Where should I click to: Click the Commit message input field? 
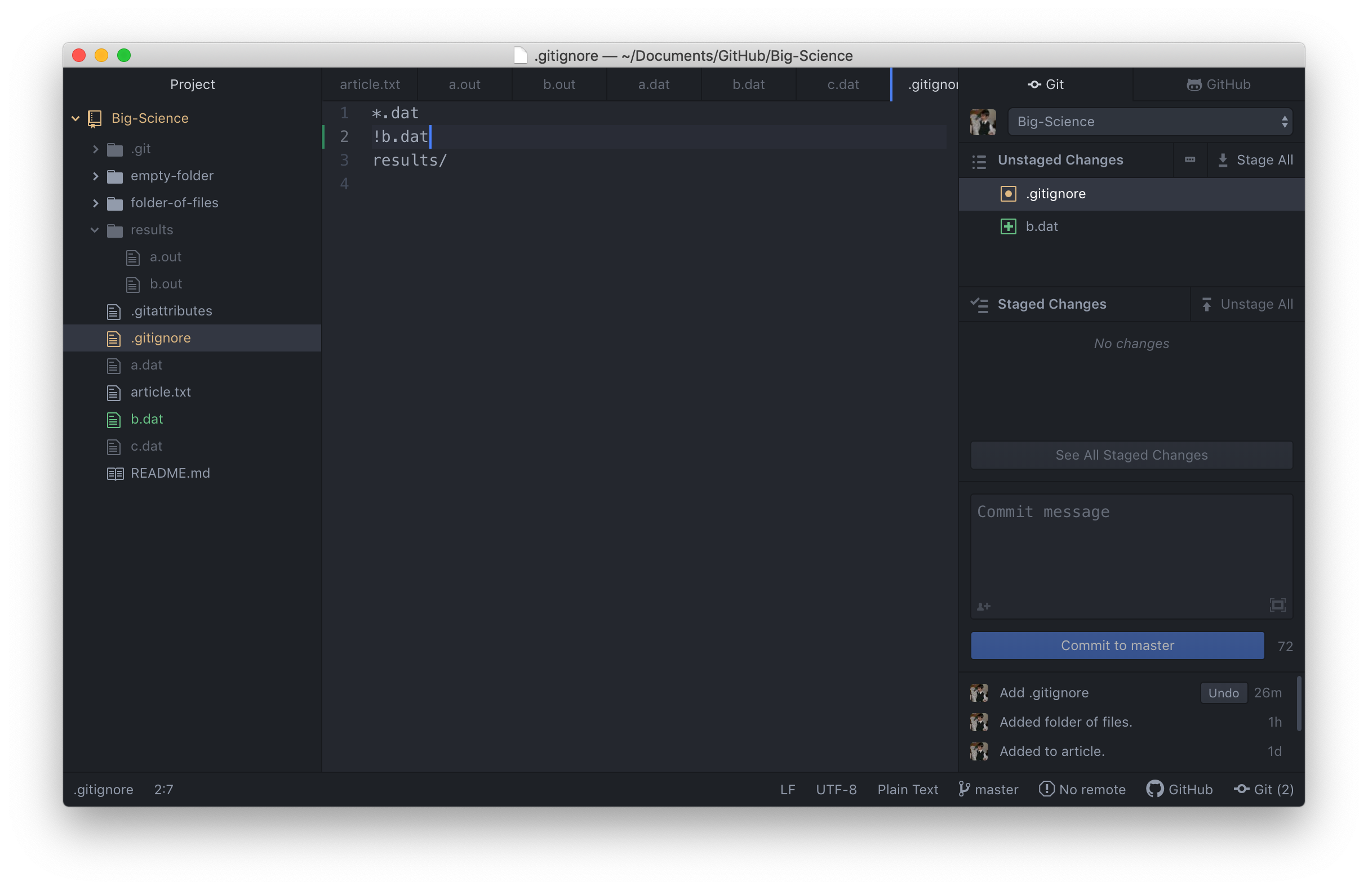[1131, 553]
